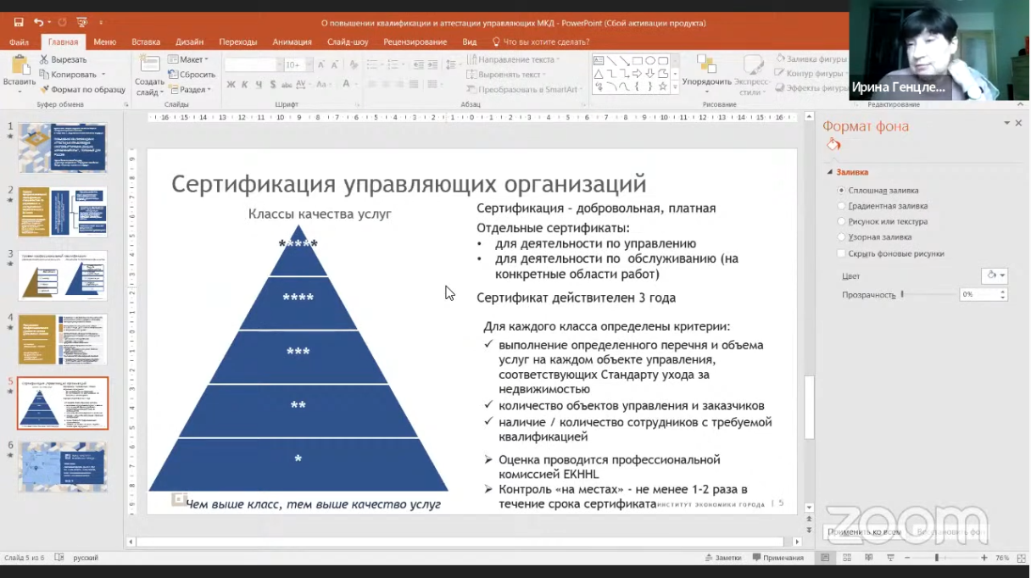Click the 76% zoom level in status bar
Viewport: 1031px width, 578px height.
1002,558
